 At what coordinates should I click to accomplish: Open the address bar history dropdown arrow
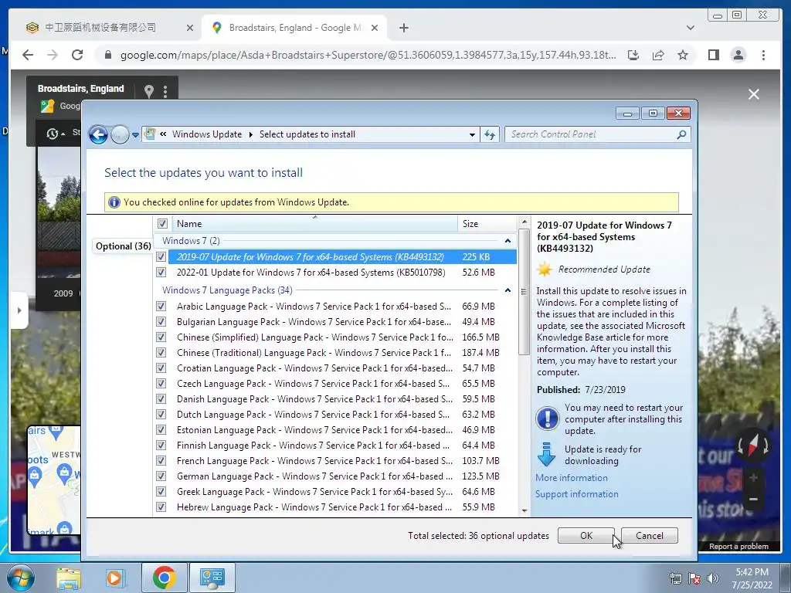pyautogui.click(x=472, y=134)
